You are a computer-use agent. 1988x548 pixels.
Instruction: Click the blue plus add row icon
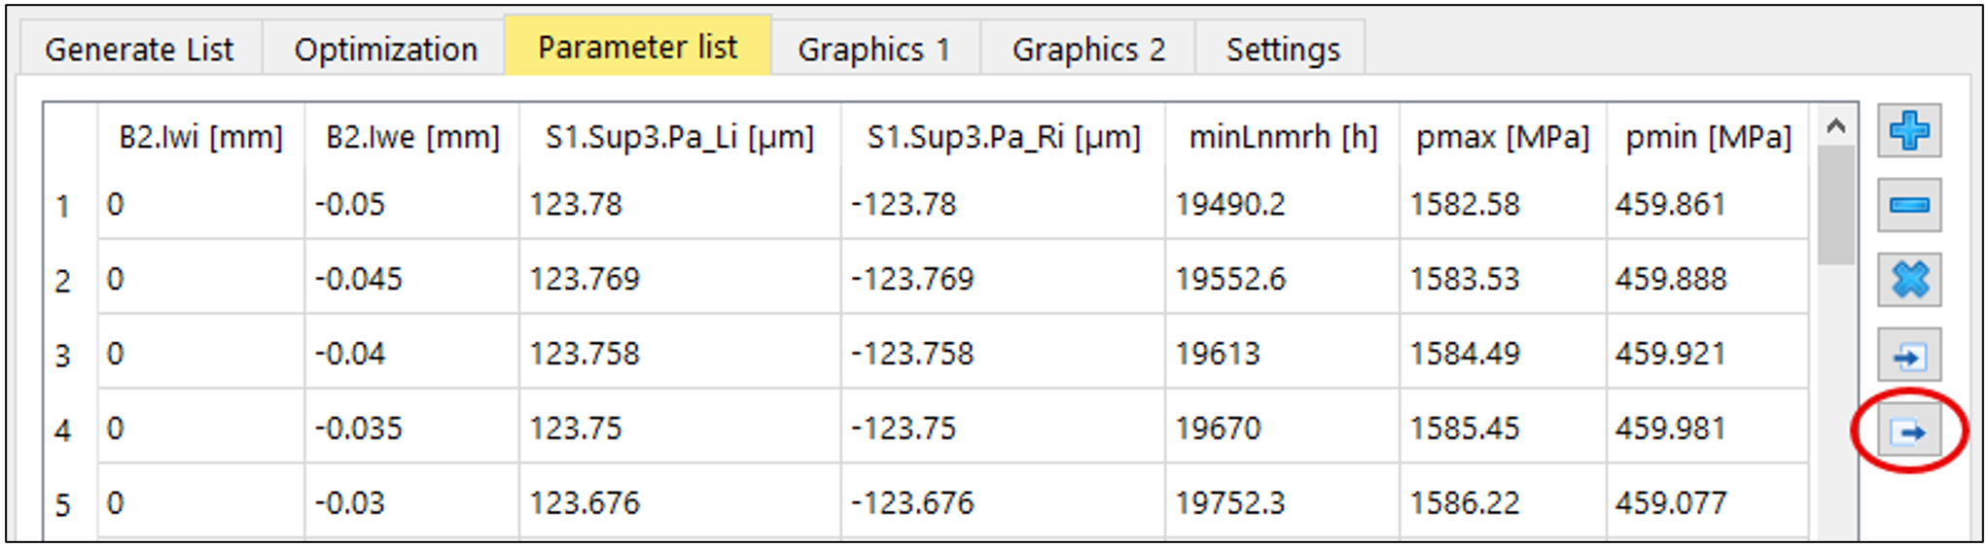click(x=1908, y=131)
